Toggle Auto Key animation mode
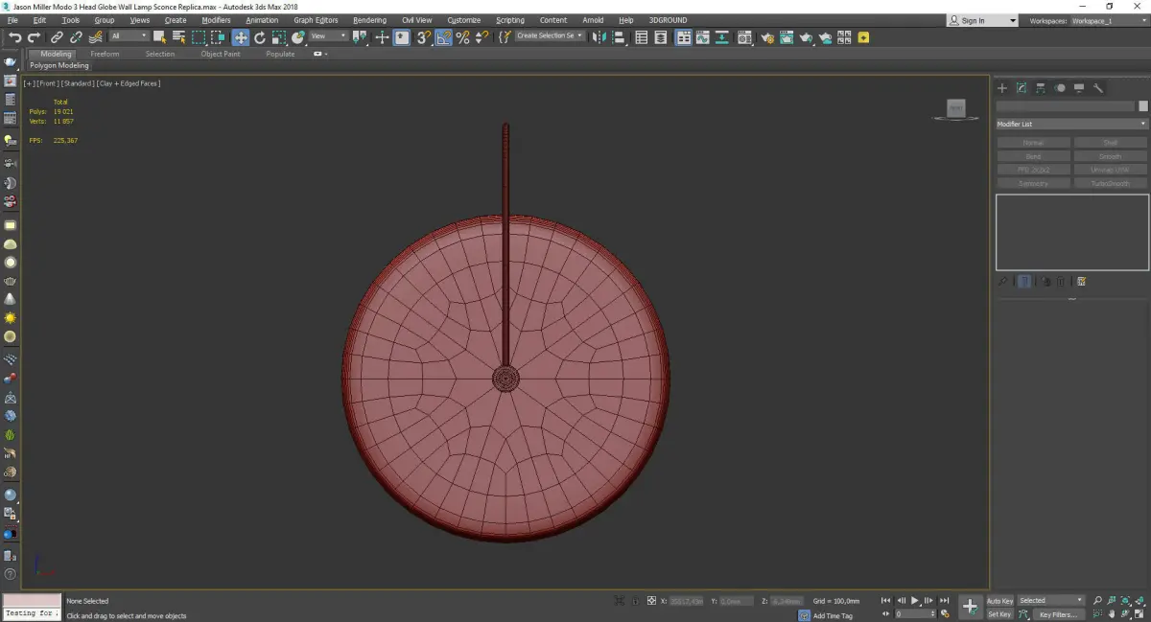Screen dimensions: 1151x622 [999, 601]
